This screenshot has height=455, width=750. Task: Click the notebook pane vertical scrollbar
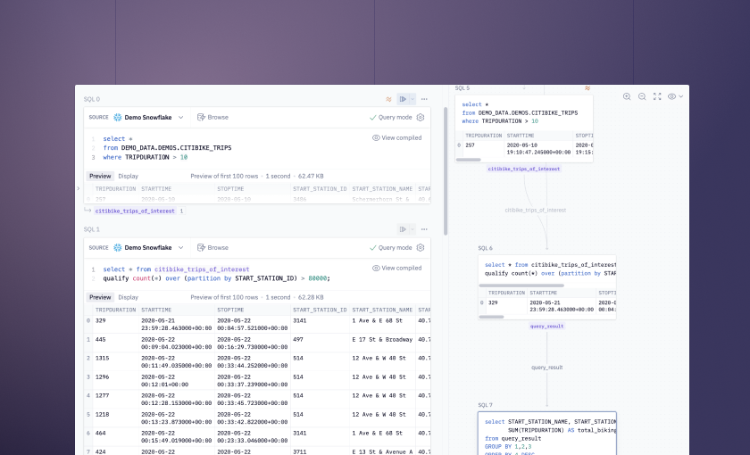pyautogui.click(x=446, y=171)
